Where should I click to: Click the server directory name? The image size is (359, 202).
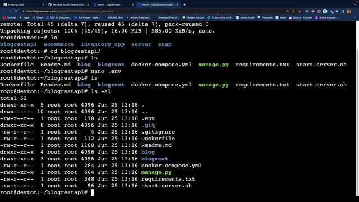click(x=141, y=44)
